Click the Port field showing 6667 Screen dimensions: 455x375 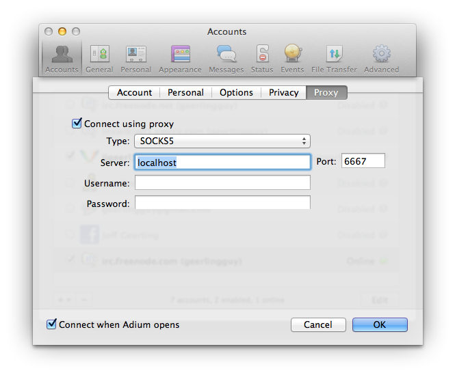click(363, 161)
